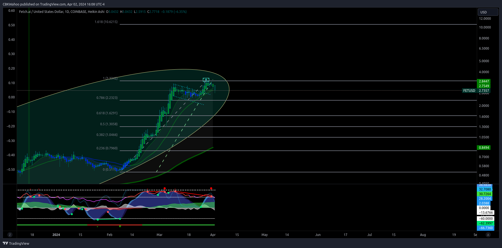Click the Jun label on the time axis

pos(318,235)
